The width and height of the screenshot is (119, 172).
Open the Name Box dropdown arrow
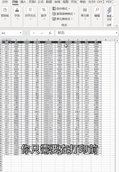(x=20, y=33)
